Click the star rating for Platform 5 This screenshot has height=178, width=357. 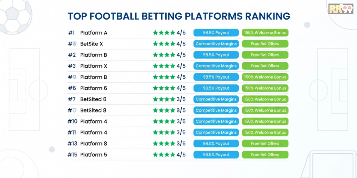(164, 155)
